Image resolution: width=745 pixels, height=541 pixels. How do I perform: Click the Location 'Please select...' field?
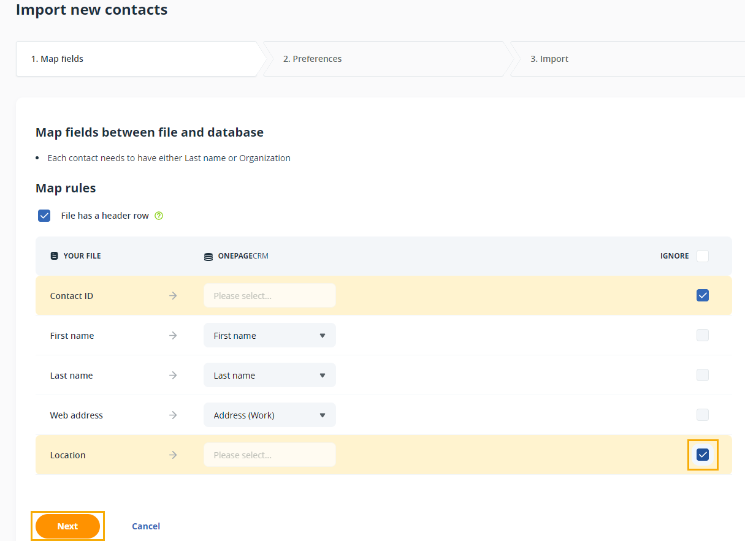(270, 455)
